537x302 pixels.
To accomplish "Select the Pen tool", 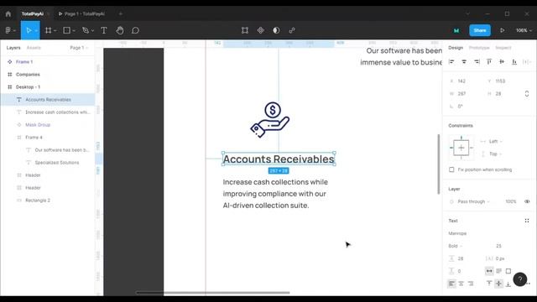I will tap(86, 30).
